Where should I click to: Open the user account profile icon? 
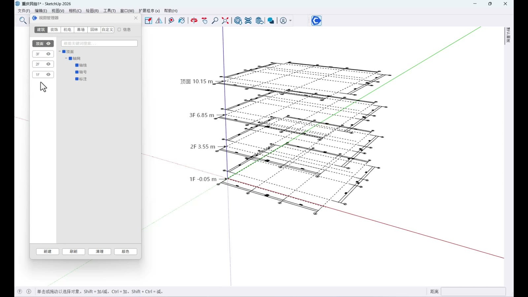pos(283,20)
